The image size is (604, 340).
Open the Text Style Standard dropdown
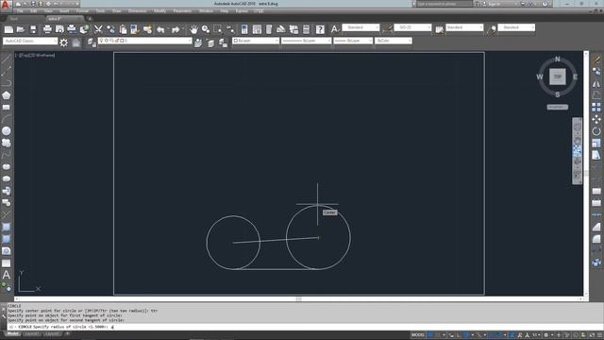coord(361,27)
